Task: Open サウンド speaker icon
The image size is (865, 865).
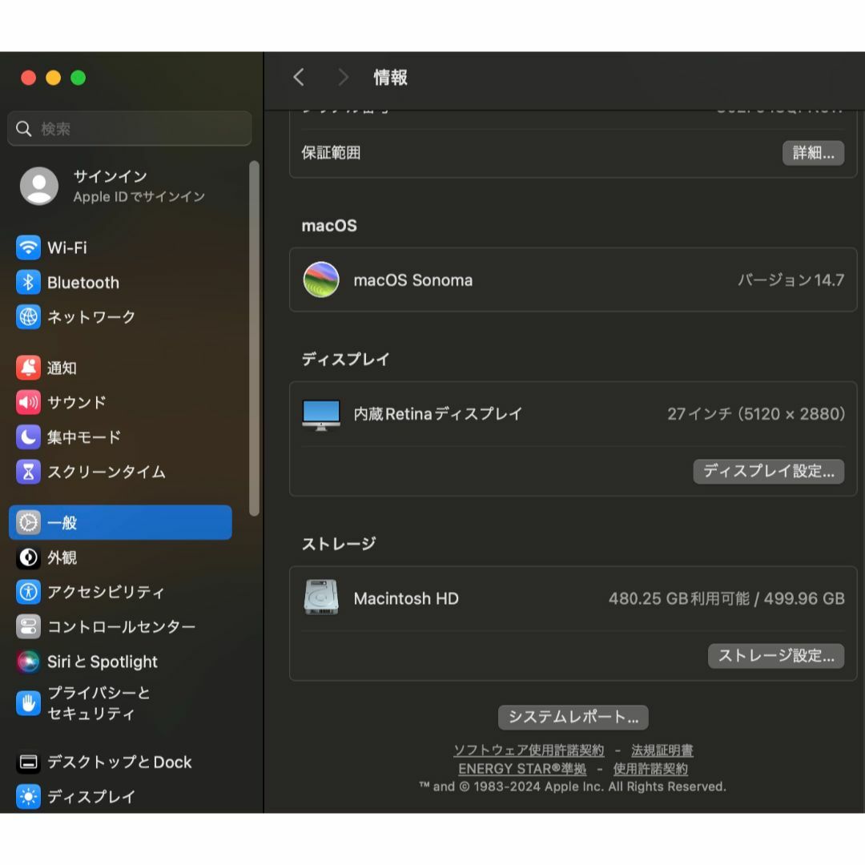Action: (28, 403)
